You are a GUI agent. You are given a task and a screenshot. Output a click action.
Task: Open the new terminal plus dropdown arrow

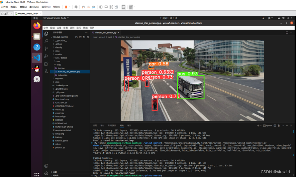261,126
